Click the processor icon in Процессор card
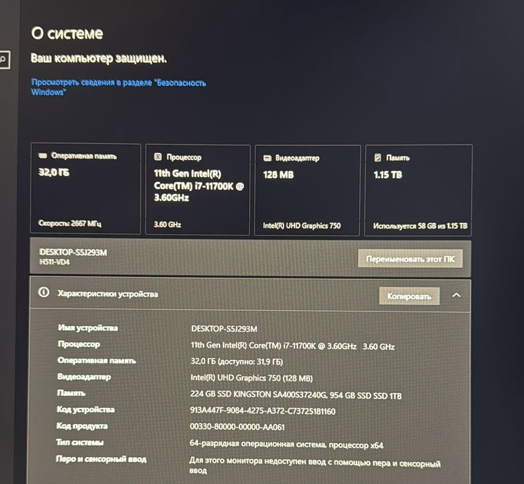 (158, 156)
